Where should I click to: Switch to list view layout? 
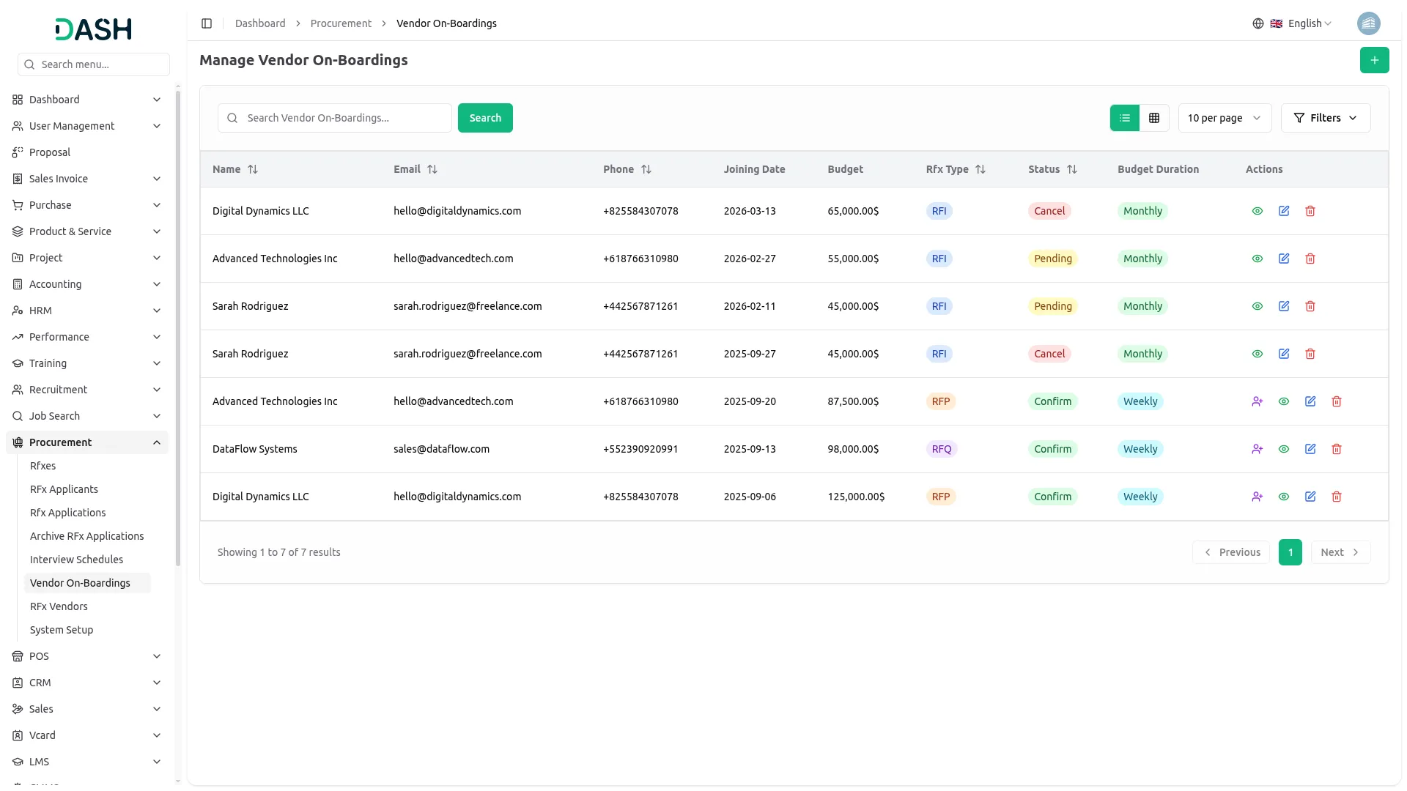tap(1125, 118)
